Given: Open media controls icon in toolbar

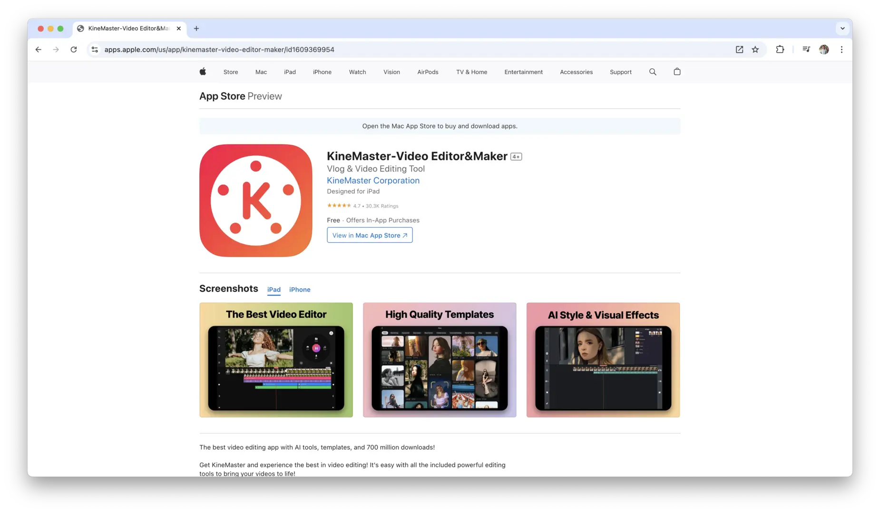Looking at the screenshot, I should click(806, 49).
